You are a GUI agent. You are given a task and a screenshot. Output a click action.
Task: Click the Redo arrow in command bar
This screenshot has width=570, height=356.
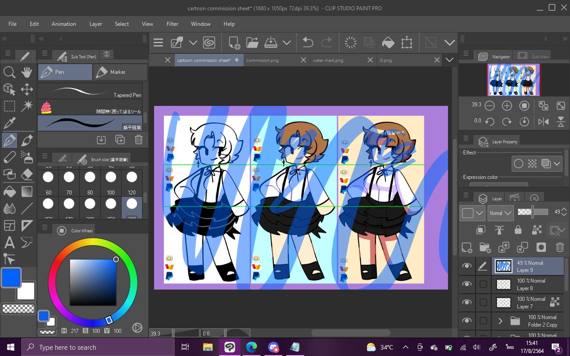tap(326, 43)
